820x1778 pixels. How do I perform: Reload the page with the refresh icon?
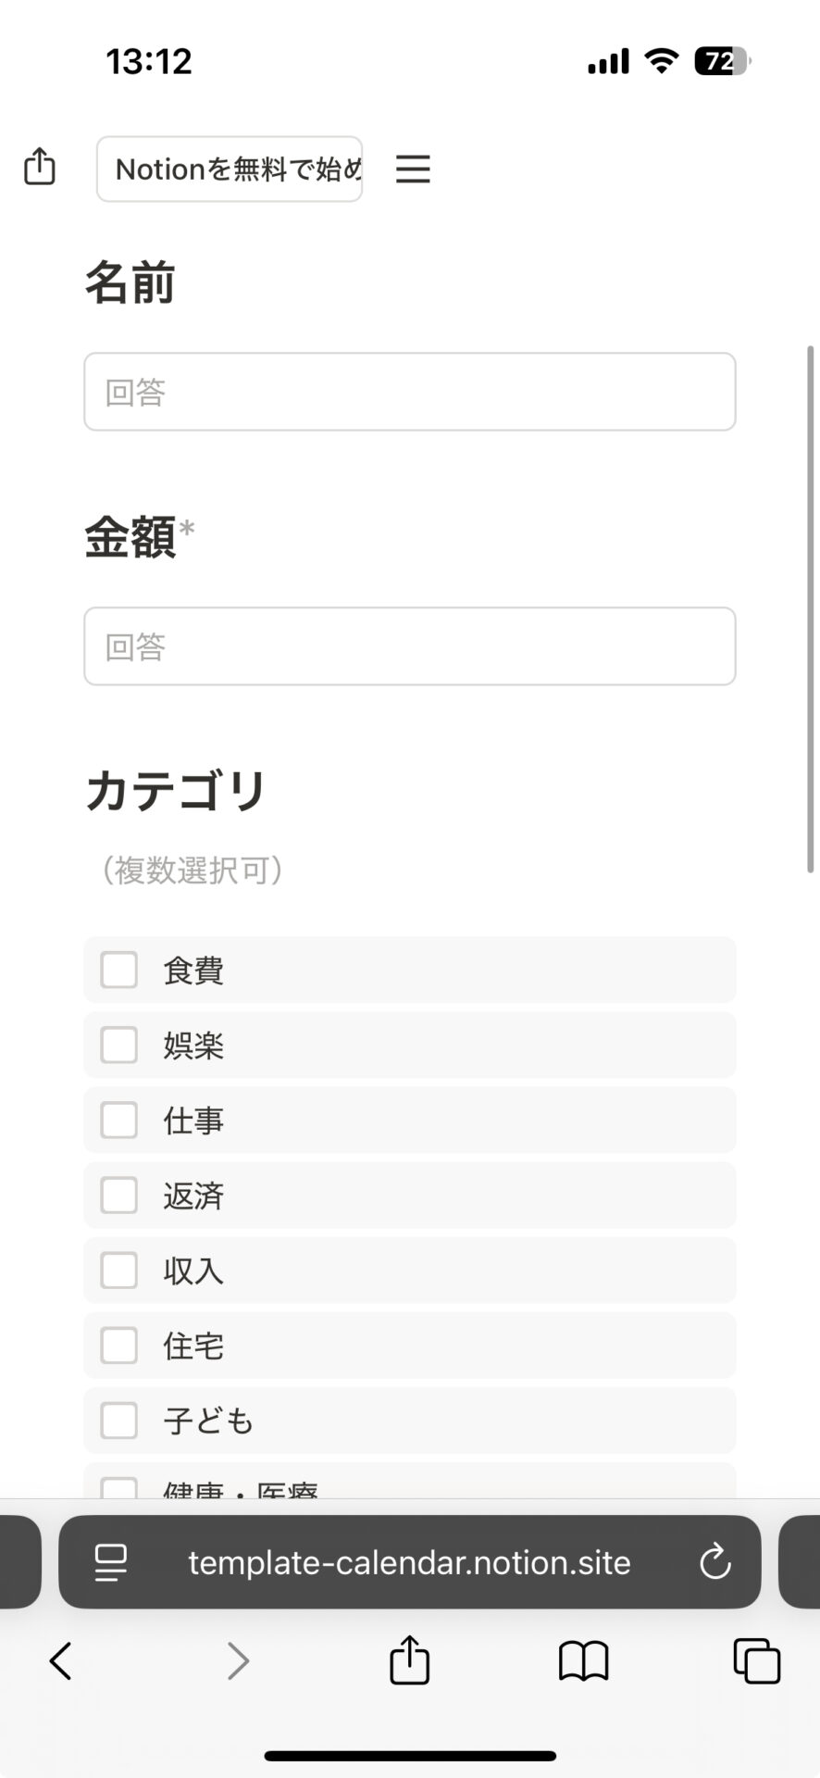click(x=714, y=1562)
